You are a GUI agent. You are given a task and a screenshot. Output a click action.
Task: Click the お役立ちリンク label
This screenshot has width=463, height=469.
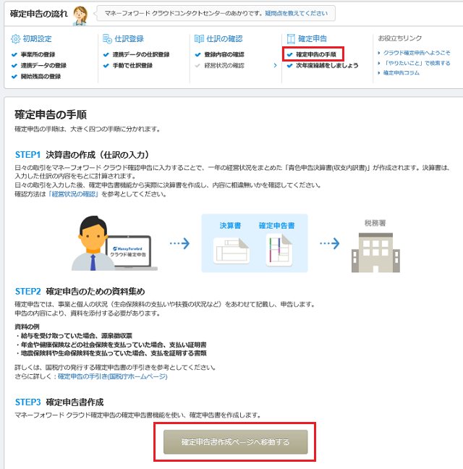click(400, 38)
